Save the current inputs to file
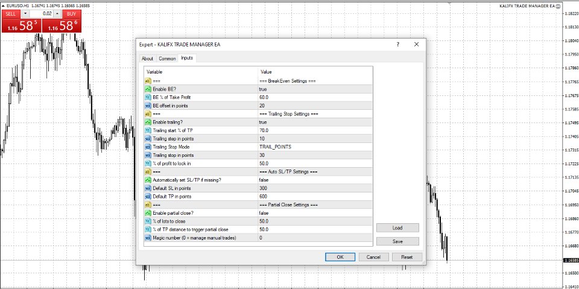This screenshot has width=579, height=289. coord(397,241)
